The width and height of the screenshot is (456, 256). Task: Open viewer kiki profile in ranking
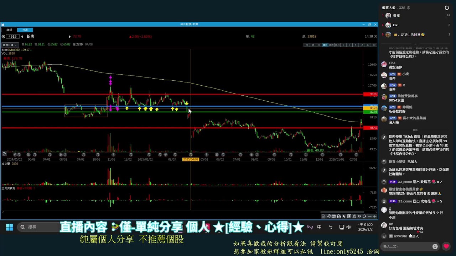pyautogui.click(x=396, y=25)
